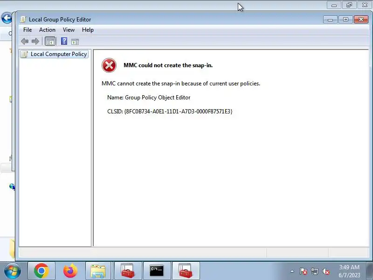Viewport: 373px width, 280px height.
Task: Switch to second red toolbox taskbar app
Action: (186, 271)
